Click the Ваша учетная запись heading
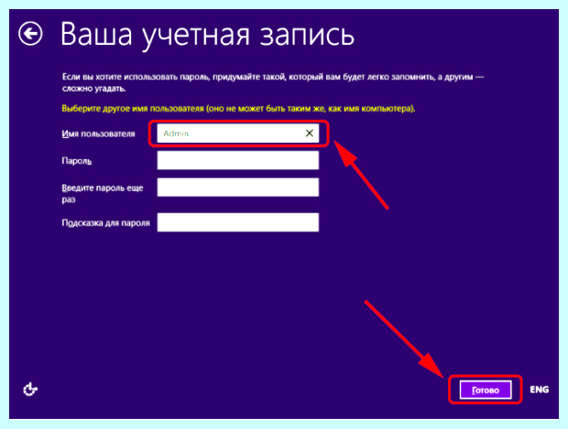 [x=207, y=35]
